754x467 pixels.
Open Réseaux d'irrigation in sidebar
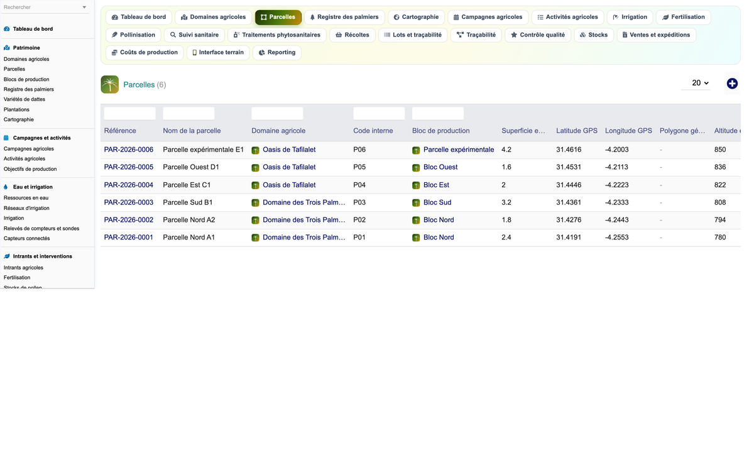click(26, 208)
